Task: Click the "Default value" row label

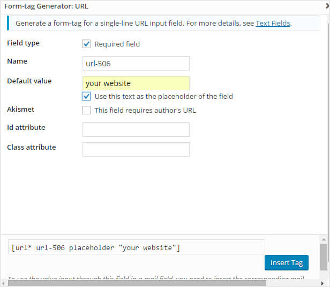Action: [29, 81]
